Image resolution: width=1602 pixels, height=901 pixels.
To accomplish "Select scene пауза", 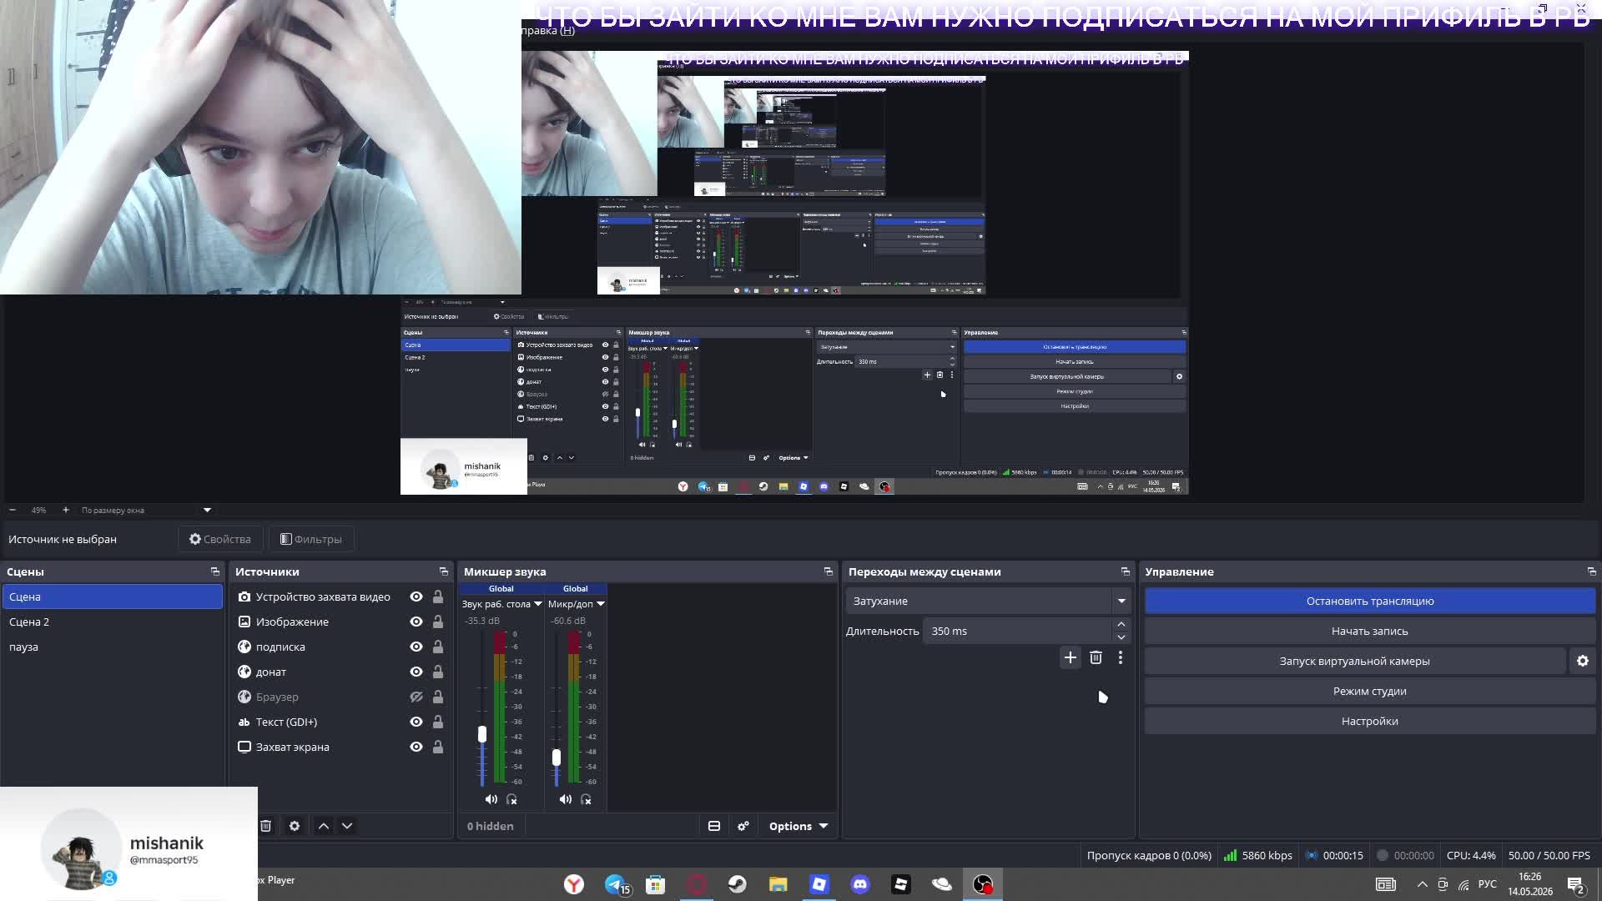I will click(x=113, y=647).
